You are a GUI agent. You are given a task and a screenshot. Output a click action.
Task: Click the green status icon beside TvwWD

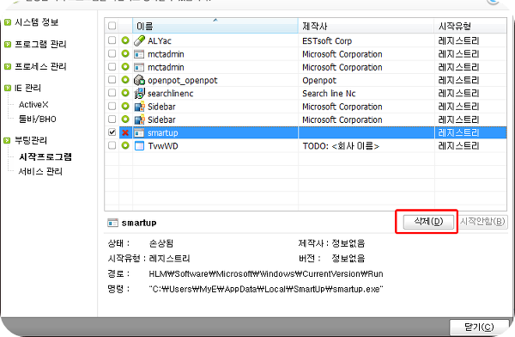(125, 145)
